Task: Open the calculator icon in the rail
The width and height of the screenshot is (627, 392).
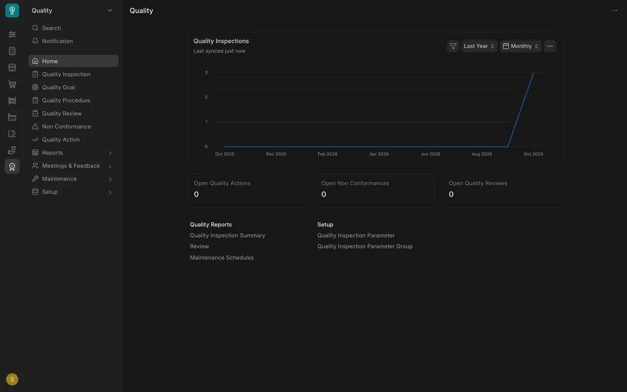Action: (x=12, y=51)
